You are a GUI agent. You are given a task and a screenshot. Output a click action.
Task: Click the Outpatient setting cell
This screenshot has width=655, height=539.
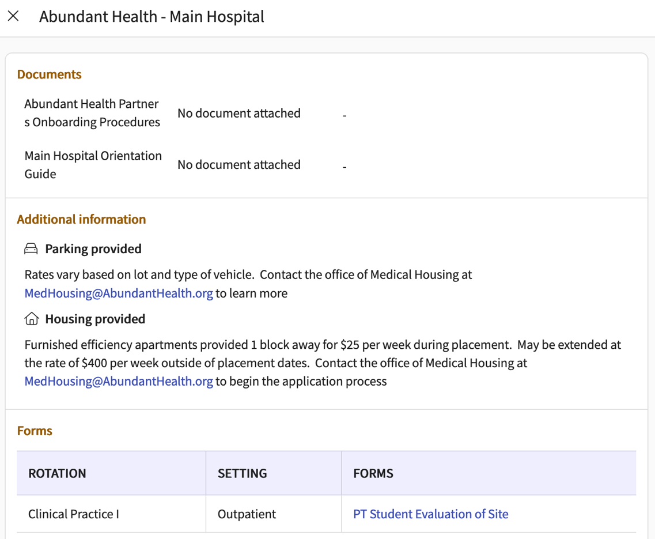[247, 514]
